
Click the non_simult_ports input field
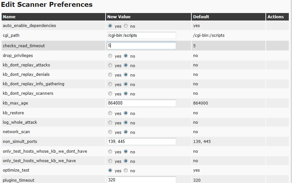pos(142,141)
